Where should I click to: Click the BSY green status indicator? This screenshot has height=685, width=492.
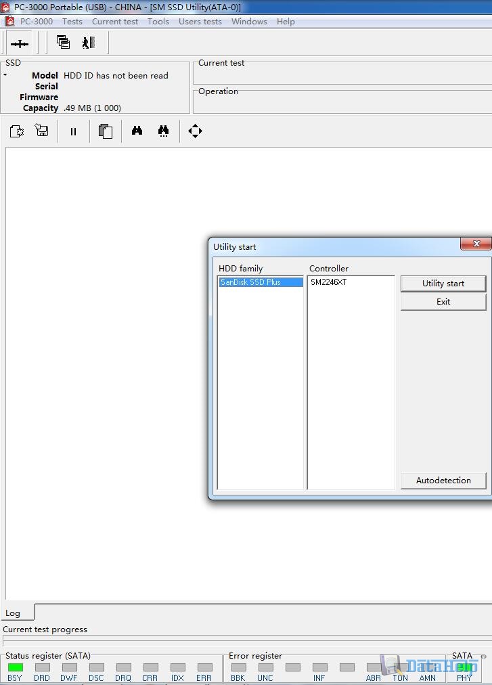pyautogui.click(x=16, y=667)
